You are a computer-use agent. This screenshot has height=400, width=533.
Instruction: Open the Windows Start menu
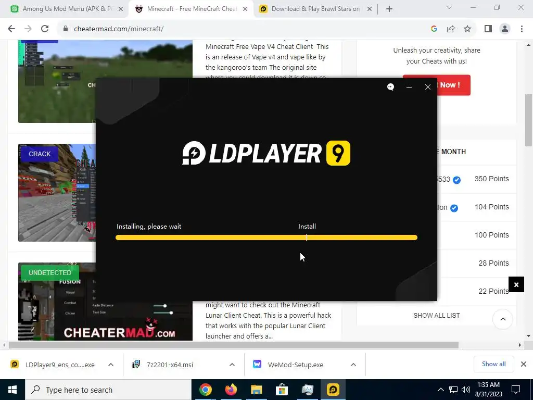coord(12,390)
